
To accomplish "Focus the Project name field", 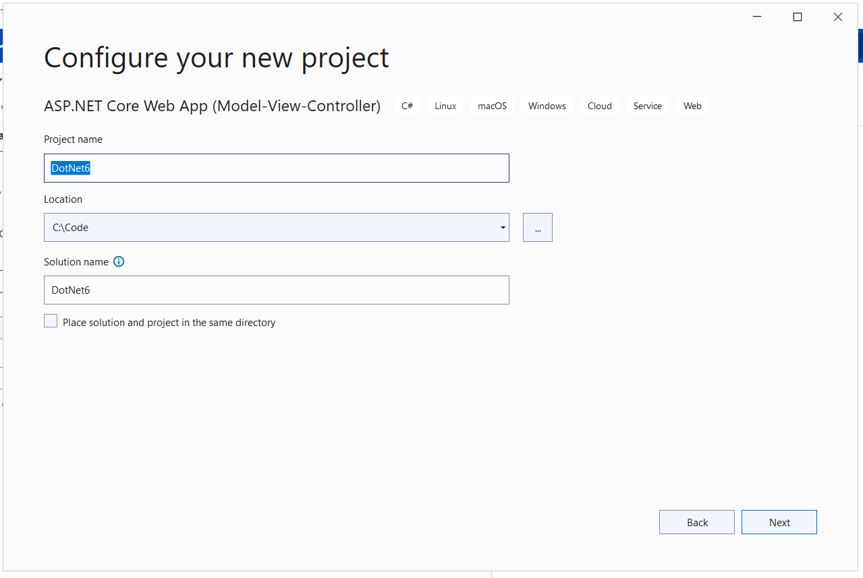I will pos(277,168).
